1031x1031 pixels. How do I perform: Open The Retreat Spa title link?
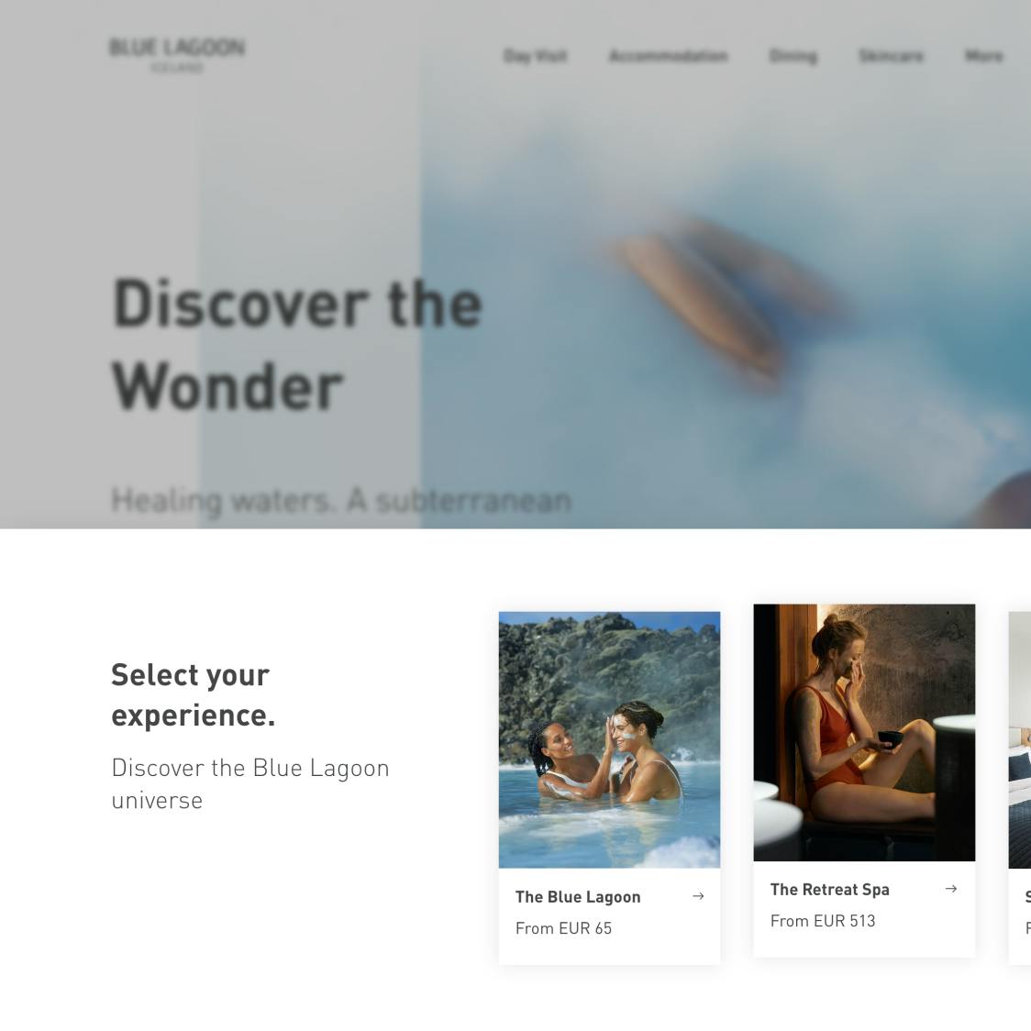click(x=830, y=890)
